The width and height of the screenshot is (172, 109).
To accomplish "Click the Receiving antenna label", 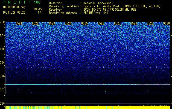I will (x=63, y=13).
